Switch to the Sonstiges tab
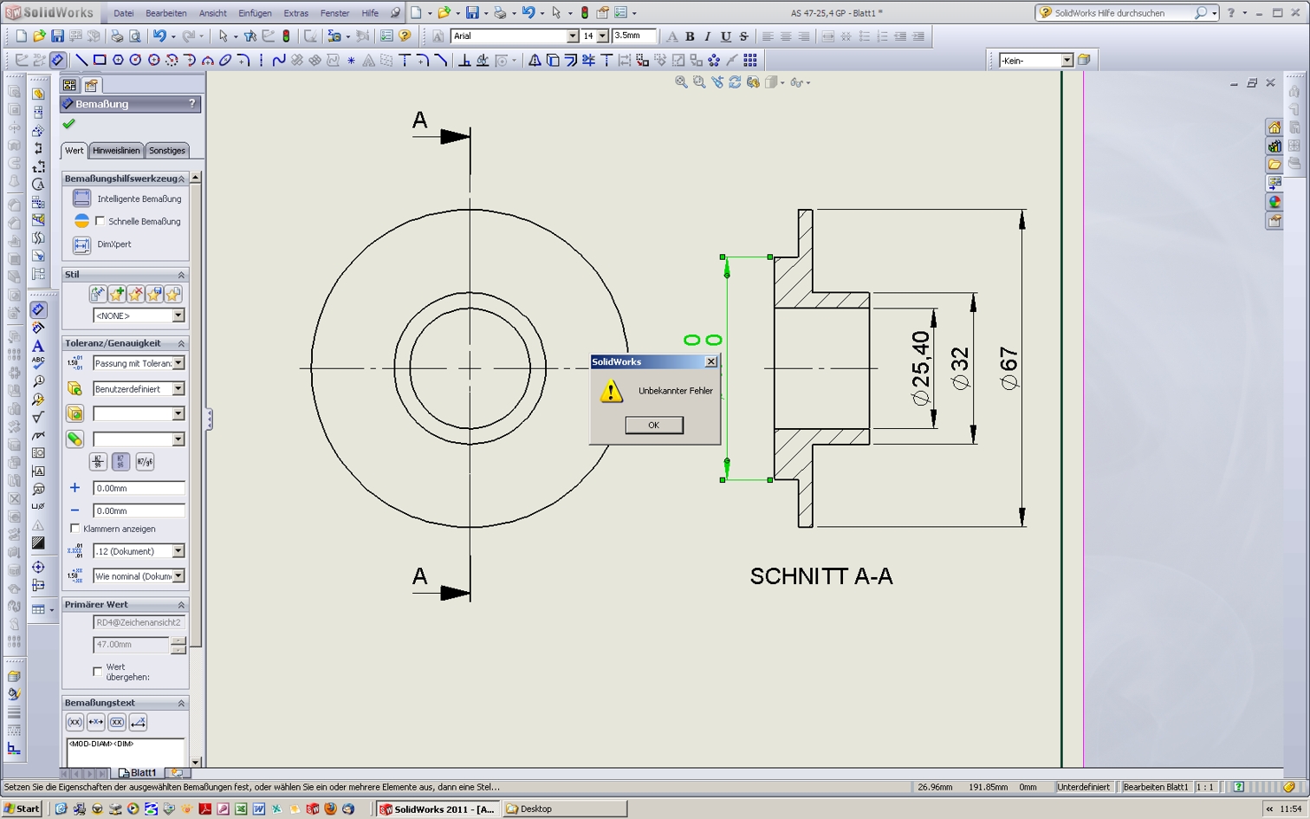This screenshot has height=819, width=1310. pos(166,150)
